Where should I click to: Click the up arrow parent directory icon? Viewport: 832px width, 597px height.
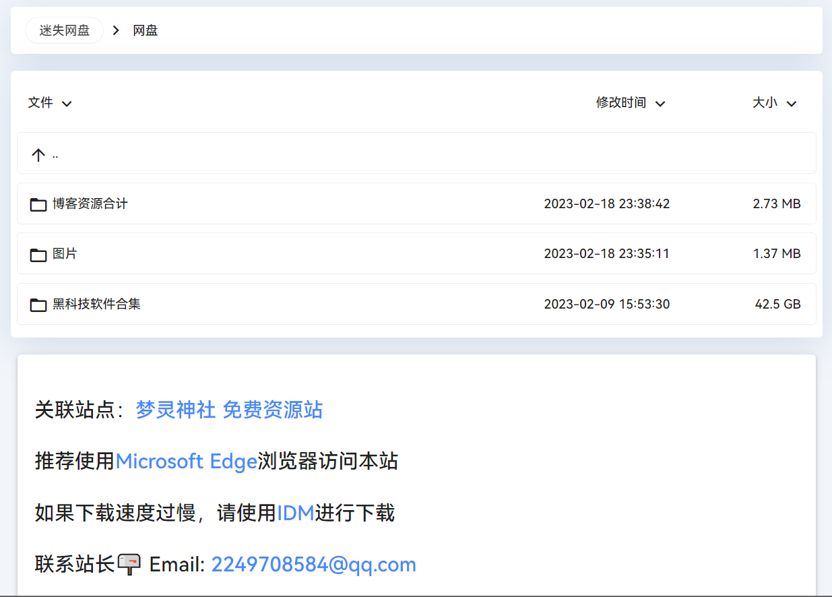pyautogui.click(x=38, y=155)
